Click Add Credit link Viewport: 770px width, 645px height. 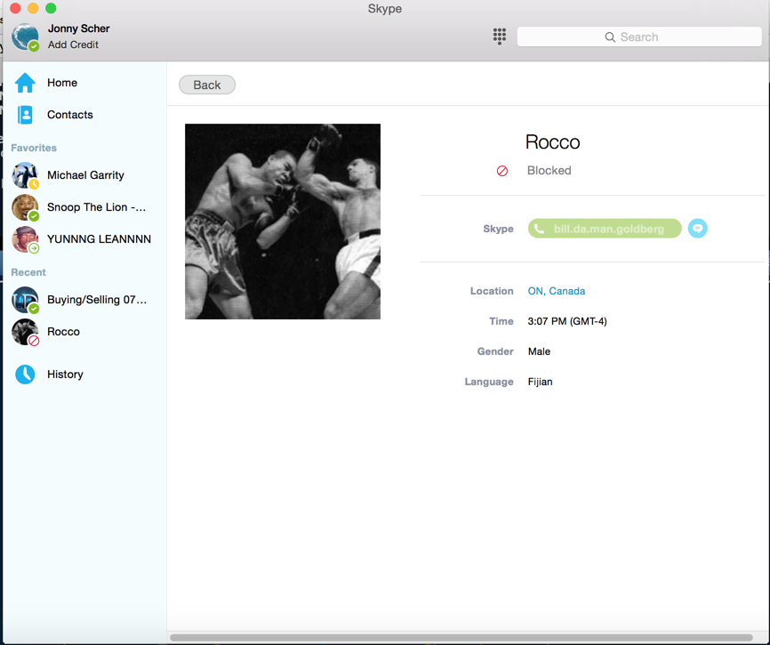point(73,44)
